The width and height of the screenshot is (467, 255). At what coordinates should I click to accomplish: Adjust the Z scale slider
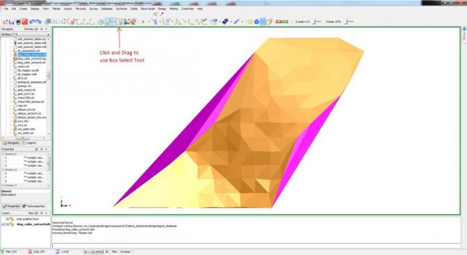(x=317, y=22)
